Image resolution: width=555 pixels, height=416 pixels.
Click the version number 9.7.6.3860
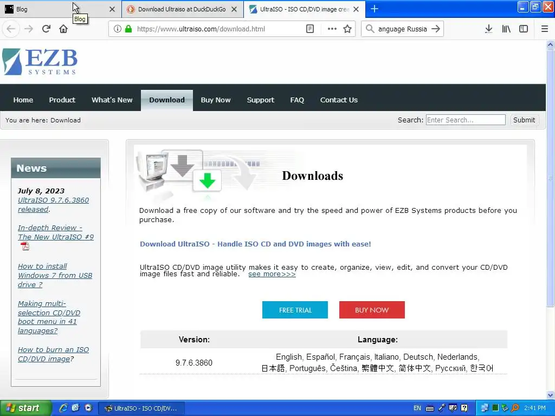coord(194,362)
